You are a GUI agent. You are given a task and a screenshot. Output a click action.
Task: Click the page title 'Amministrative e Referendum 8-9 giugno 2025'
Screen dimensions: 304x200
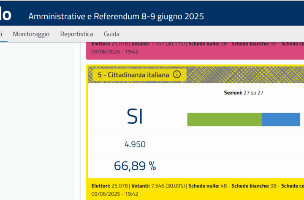click(x=116, y=16)
